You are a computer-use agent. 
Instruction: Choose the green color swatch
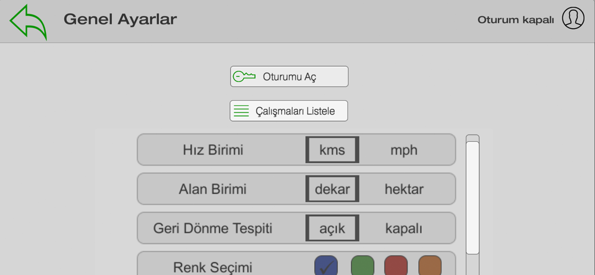pos(362,265)
